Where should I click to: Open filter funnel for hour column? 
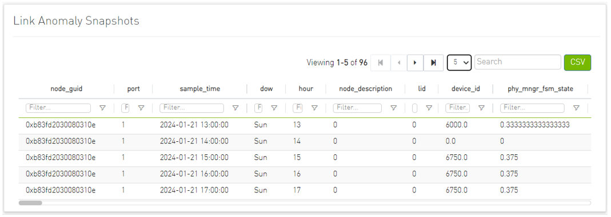pyautogui.click(x=314, y=108)
